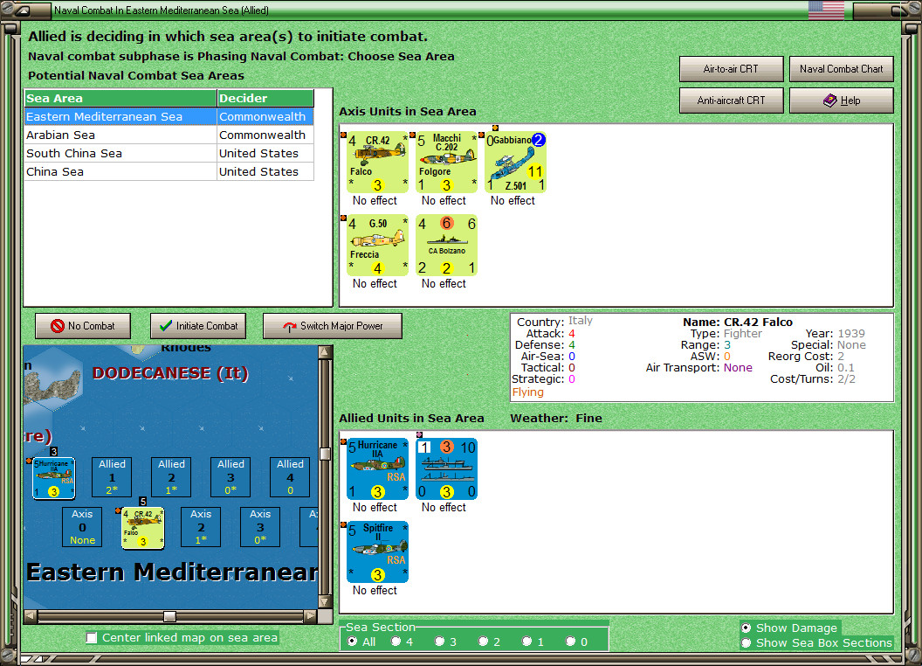Select the Gabbiano Z.501 seaplane counter

(x=515, y=162)
